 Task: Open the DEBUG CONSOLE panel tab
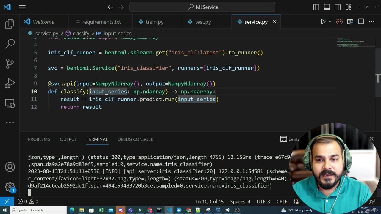point(135,139)
